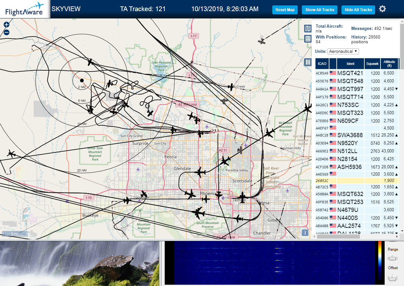Viewport: 404px width, 286px height.
Task: Open the map layers selector icon
Action: point(308,29)
